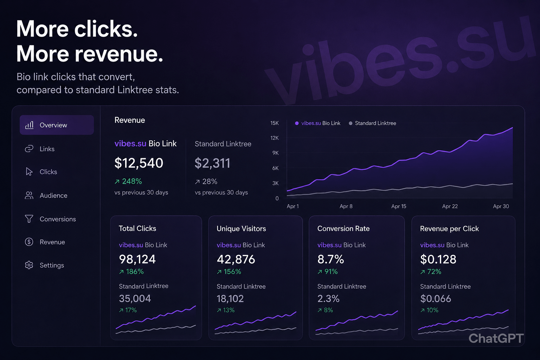Click the vibes.su Bio Link revenue heading

pos(146,143)
